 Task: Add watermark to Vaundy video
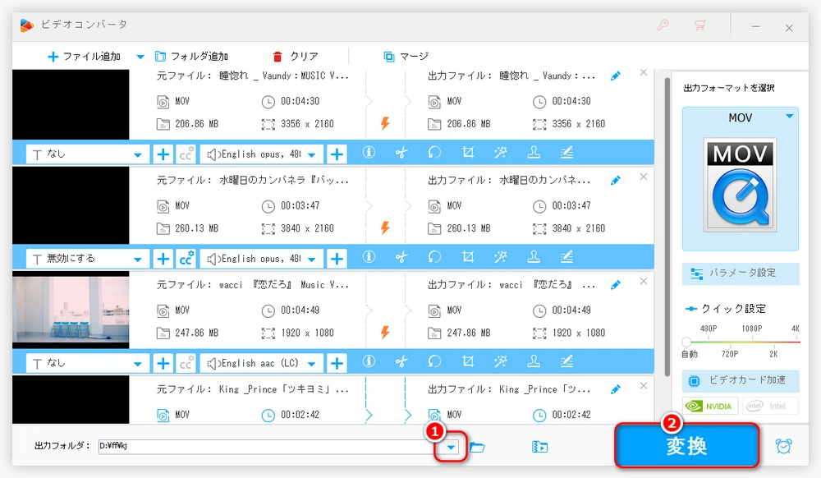pos(534,153)
